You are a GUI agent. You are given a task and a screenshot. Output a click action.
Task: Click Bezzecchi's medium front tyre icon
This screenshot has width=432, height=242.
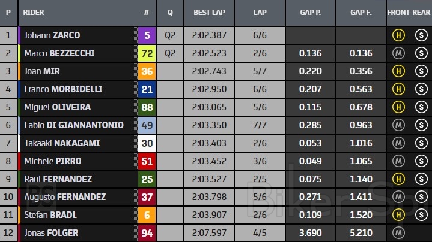click(398, 53)
